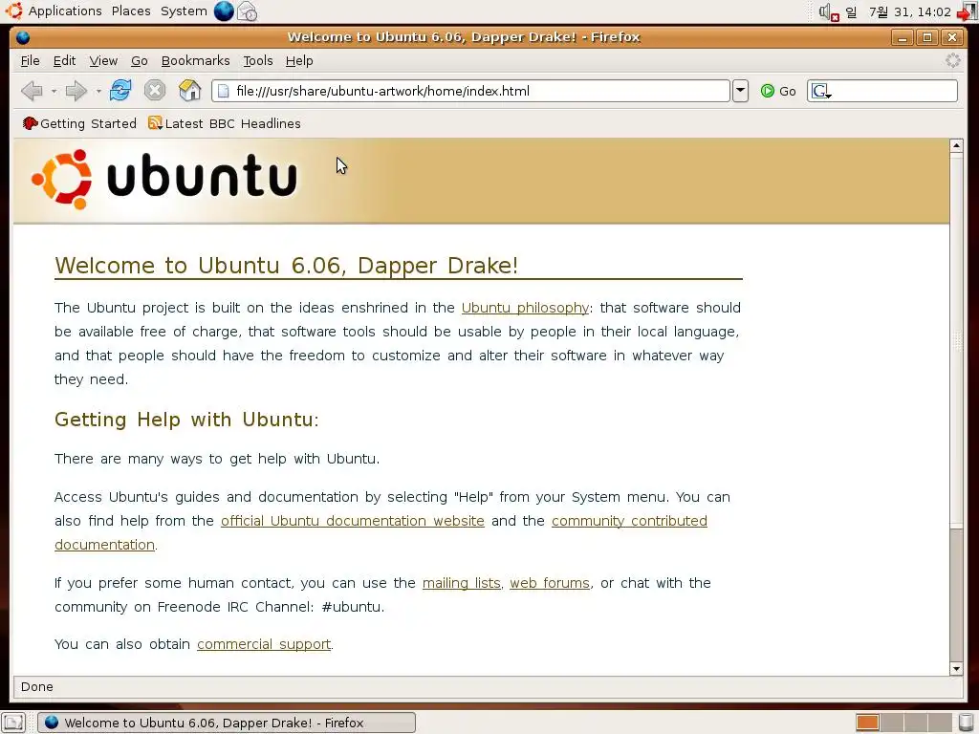Image resolution: width=979 pixels, height=734 pixels.
Task: Open the Home page icon
Action: [x=190, y=91]
